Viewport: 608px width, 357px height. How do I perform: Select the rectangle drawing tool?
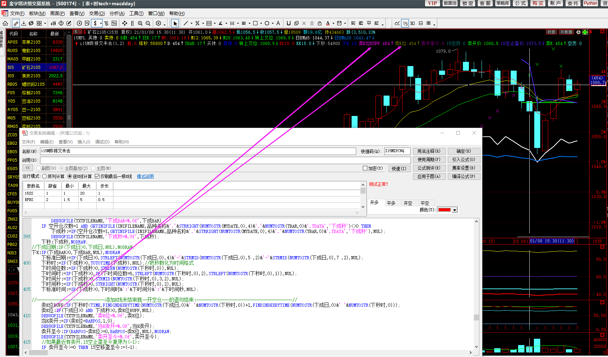[x=255, y=23]
